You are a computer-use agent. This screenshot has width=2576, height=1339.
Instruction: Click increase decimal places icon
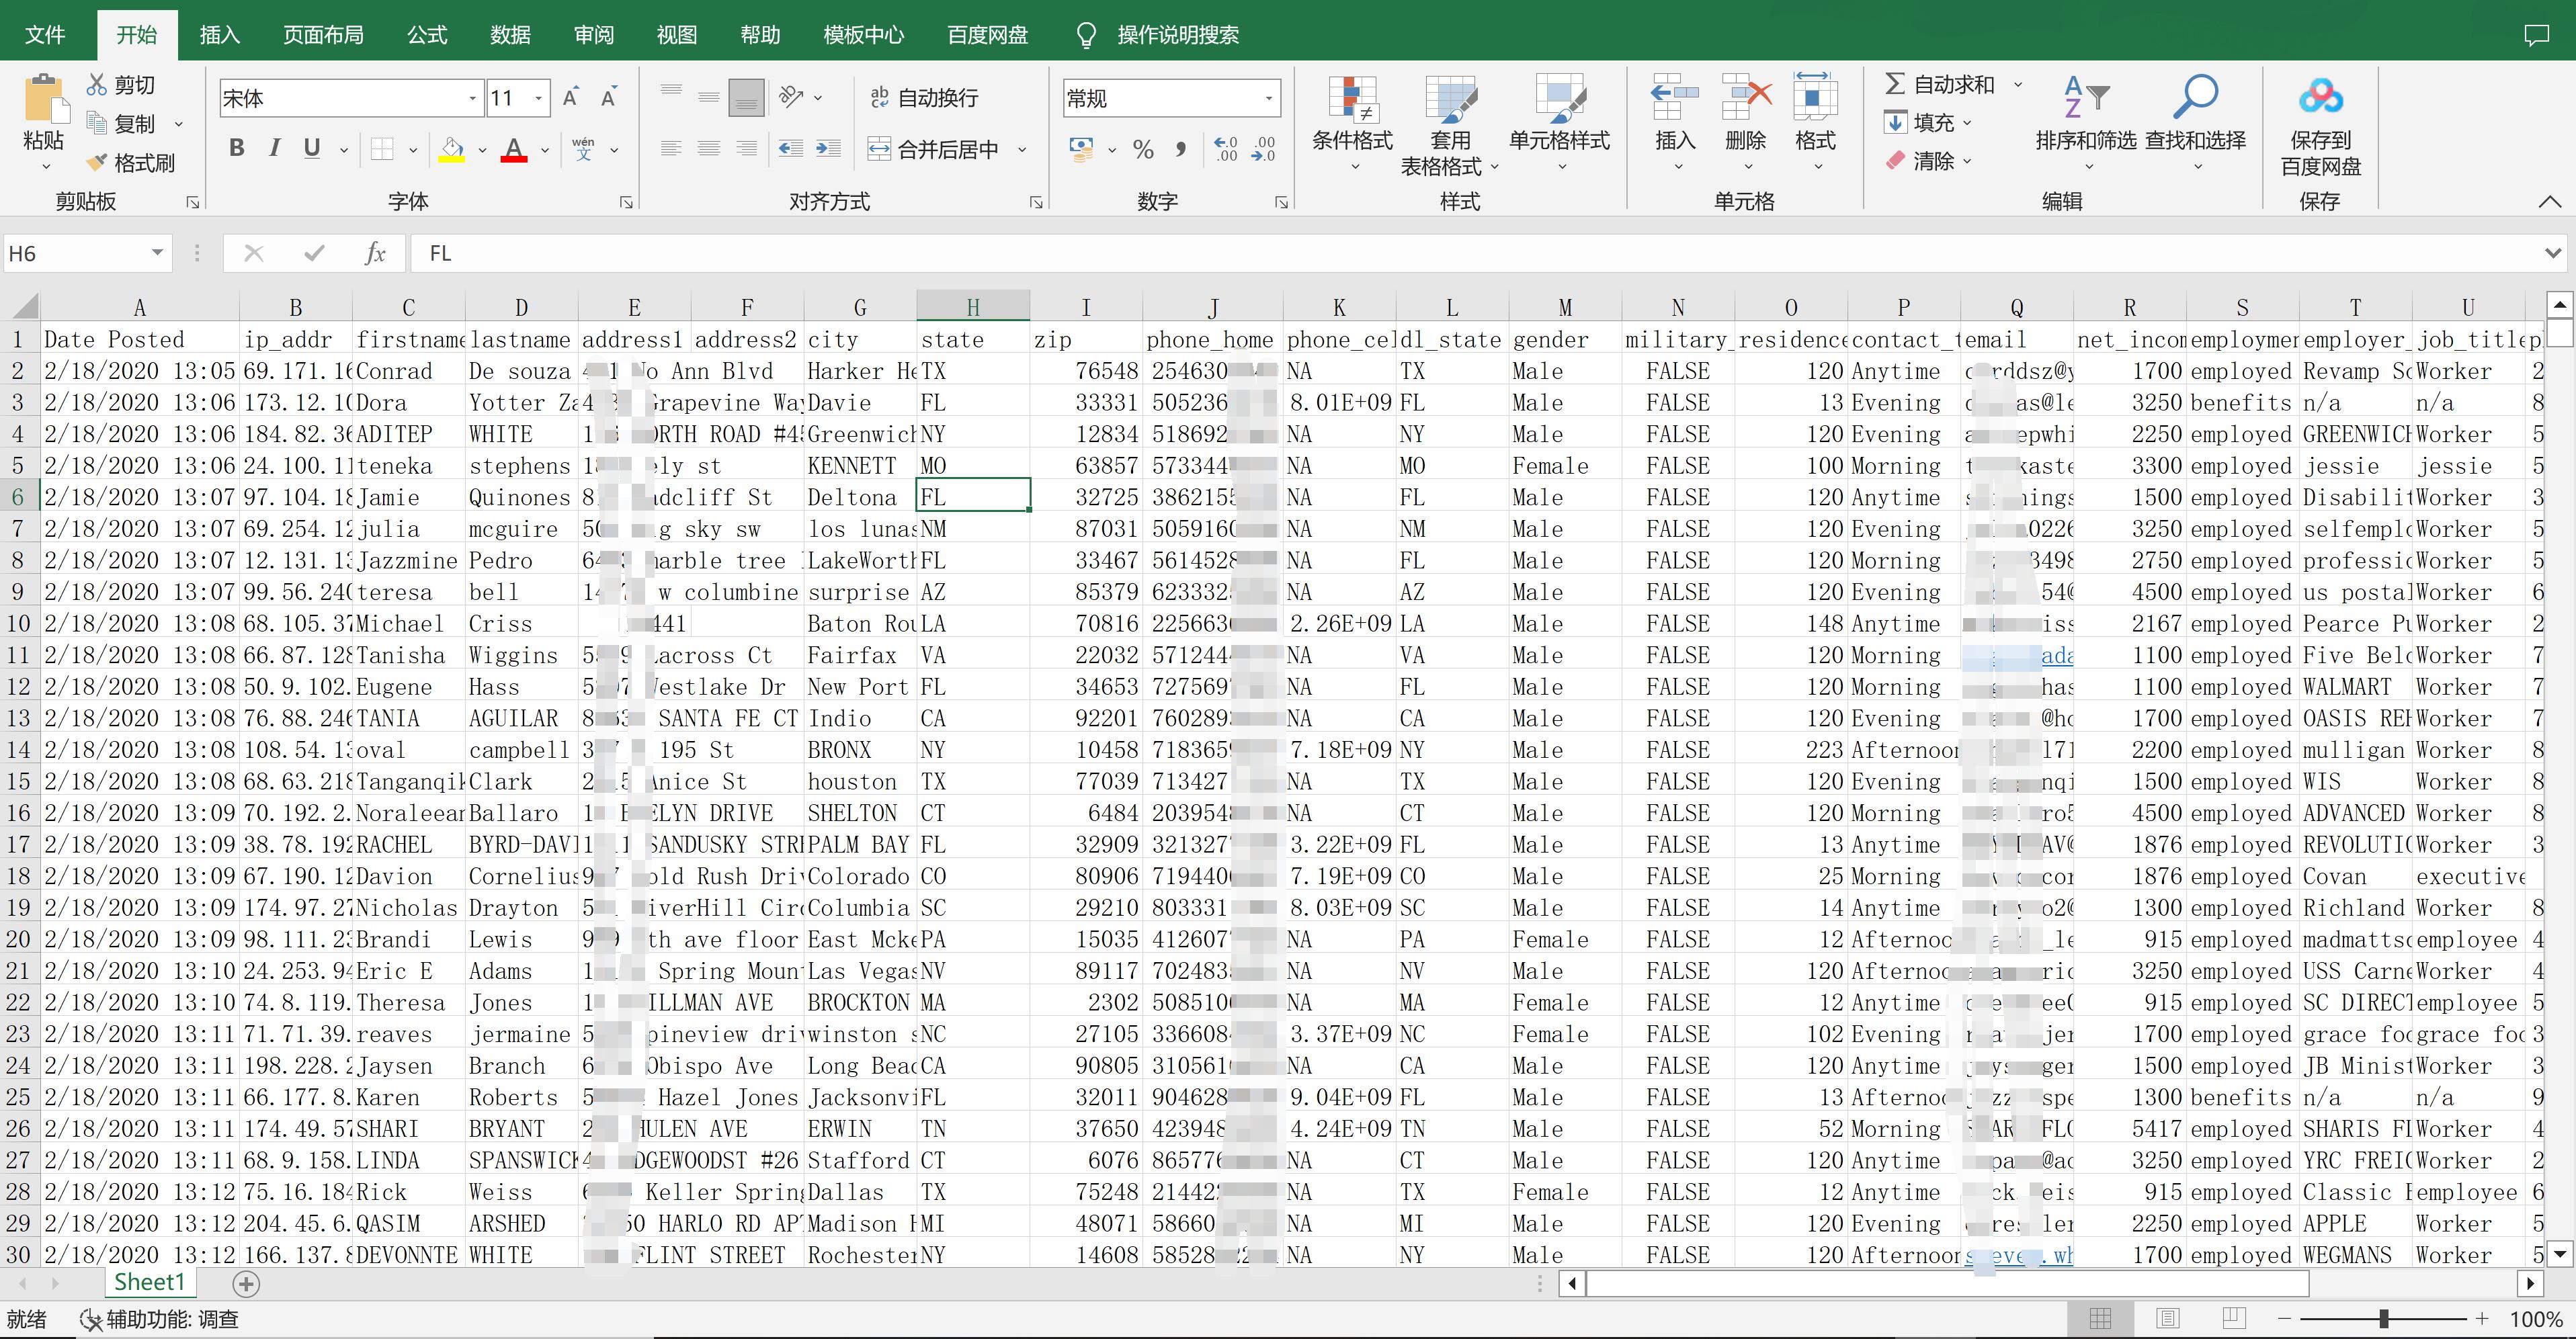[1225, 150]
